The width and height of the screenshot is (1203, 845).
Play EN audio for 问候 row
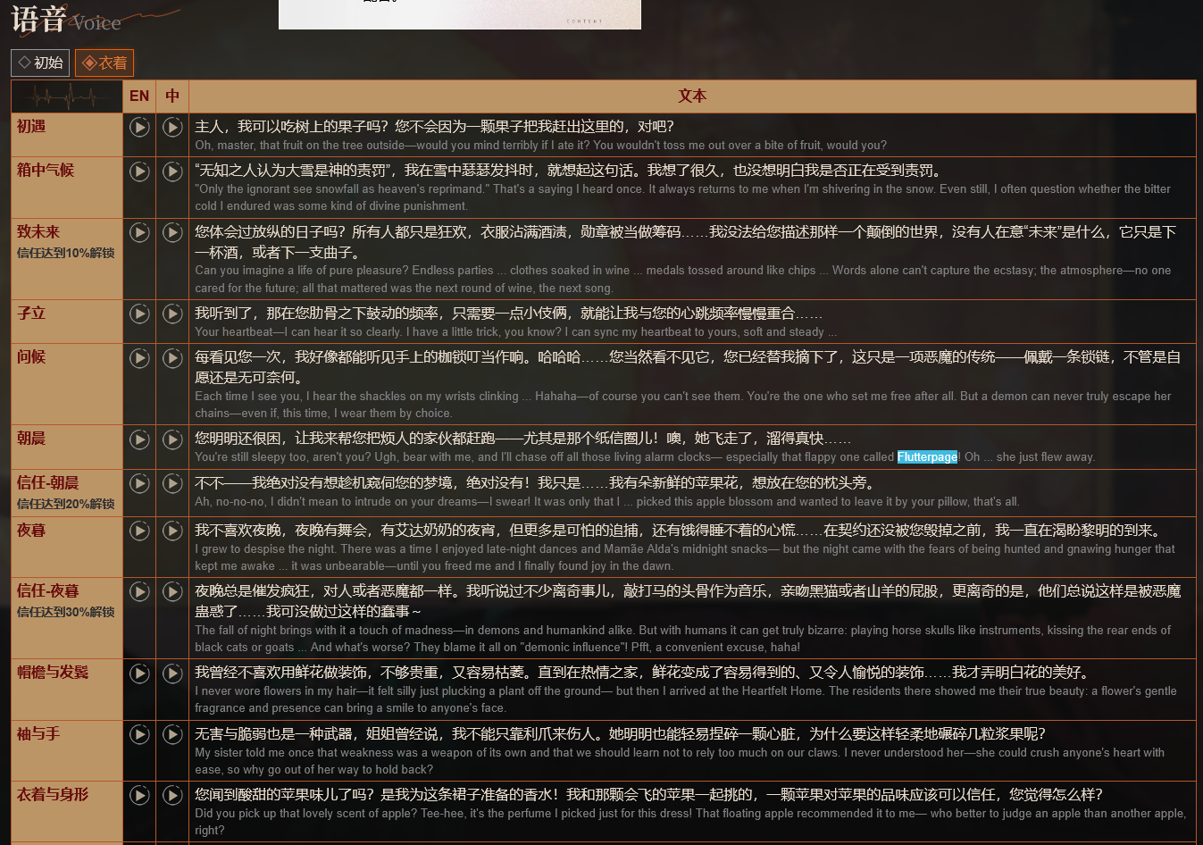[x=139, y=357]
